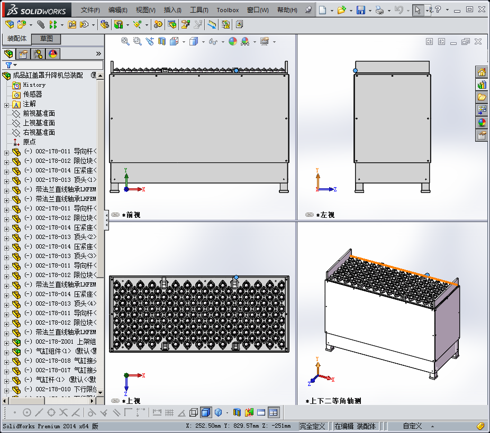This screenshot has width=490, height=433.
Task: Open the 插入(I) menu
Action: coord(173,10)
